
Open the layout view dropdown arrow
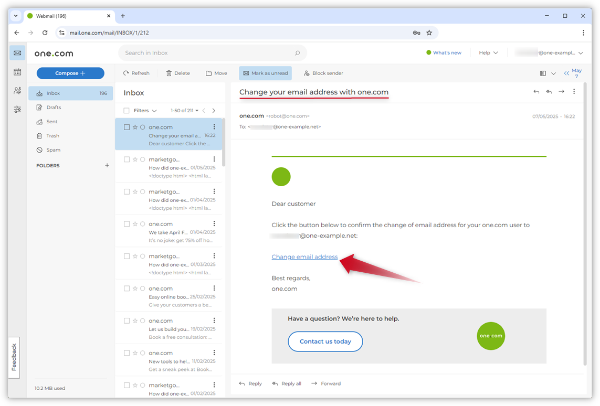tap(553, 73)
